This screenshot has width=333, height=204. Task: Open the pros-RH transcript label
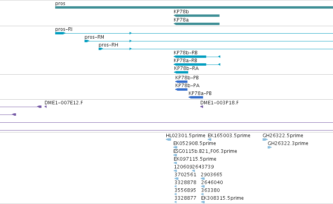pos(108,45)
